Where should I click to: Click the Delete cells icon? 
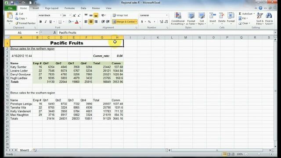click(x=222, y=16)
